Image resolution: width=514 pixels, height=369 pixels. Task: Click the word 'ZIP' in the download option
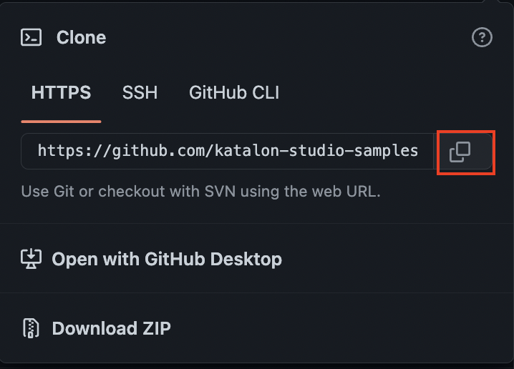click(x=156, y=328)
